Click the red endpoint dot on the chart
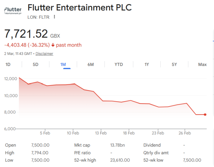This screenshot has height=167, width=214. click(205, 115)
